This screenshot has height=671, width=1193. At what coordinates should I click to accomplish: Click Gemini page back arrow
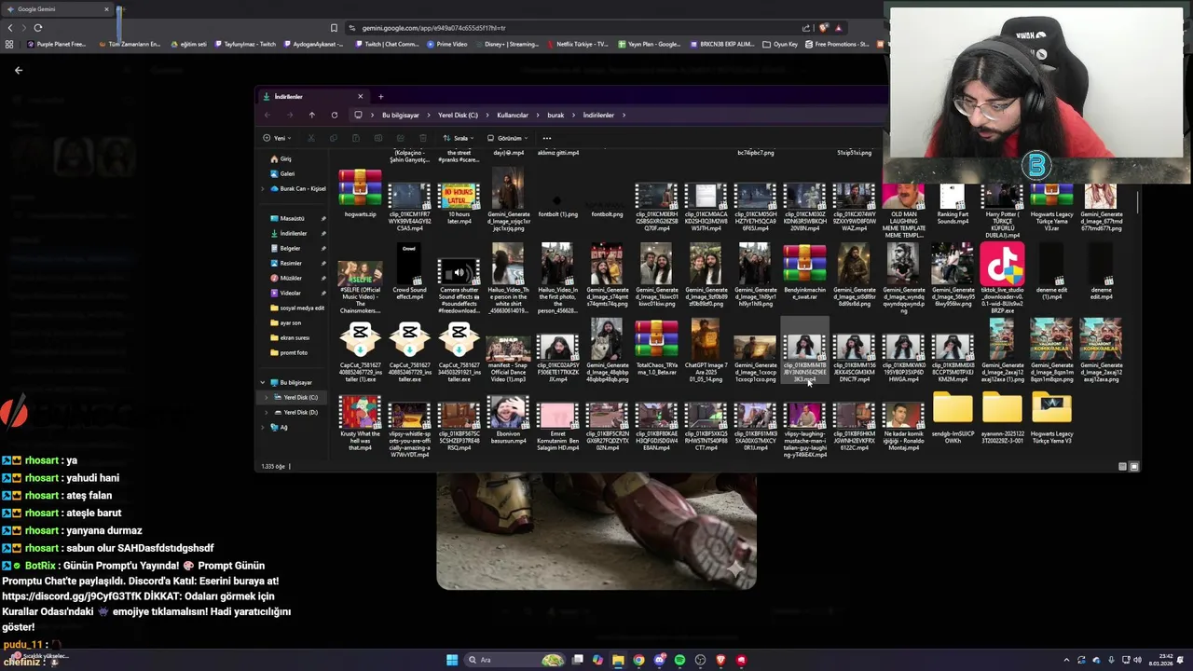tap(18, 70)
